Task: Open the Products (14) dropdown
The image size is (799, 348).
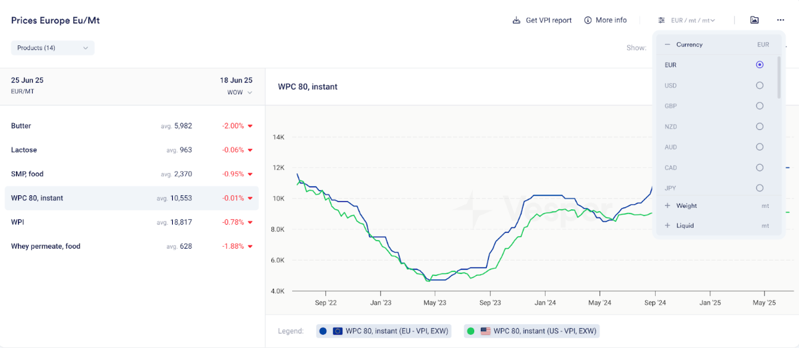Action: [x=53, y=48]
